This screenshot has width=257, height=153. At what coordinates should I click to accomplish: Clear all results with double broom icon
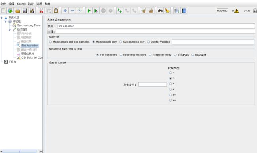(x=151, y=11)
